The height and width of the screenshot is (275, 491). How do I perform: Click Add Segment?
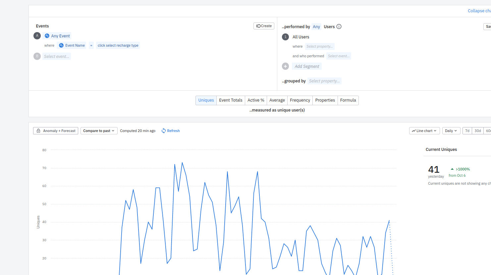pyautogui.click(x=307, y=66)
